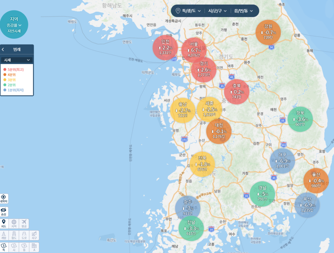Open the 경북 -3.6% region bubble
334x253 pixels.
(300, 119)
